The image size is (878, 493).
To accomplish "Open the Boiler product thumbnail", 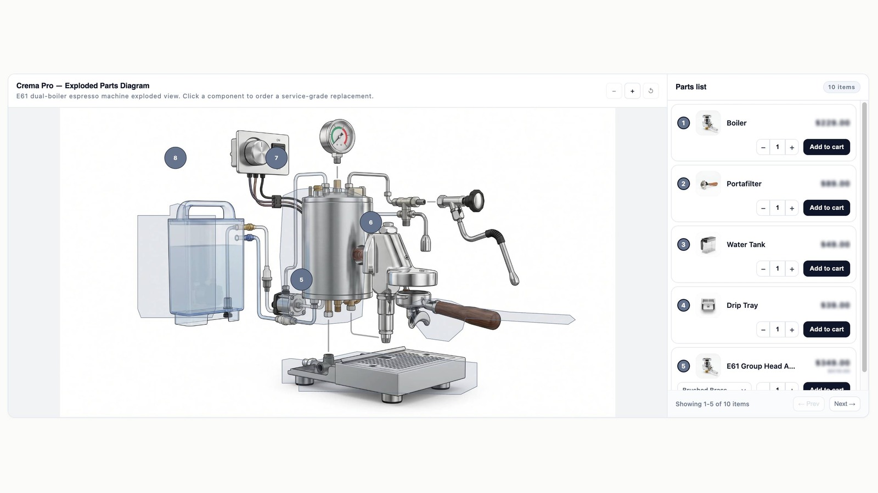I will point(708,123).
